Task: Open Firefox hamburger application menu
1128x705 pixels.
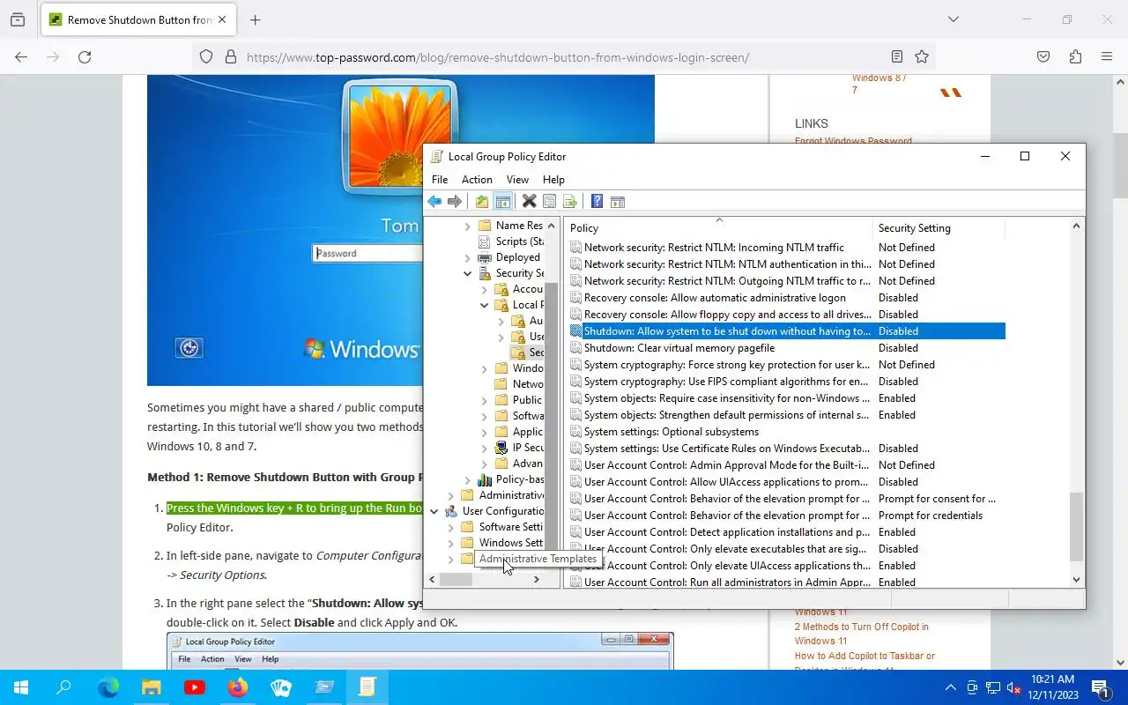Action: click(1107, 56)
